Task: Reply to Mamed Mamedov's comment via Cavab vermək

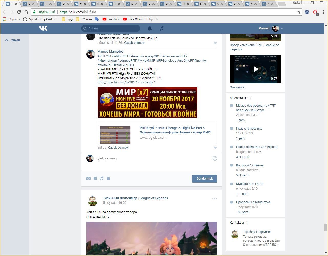Action: (118, 148)
